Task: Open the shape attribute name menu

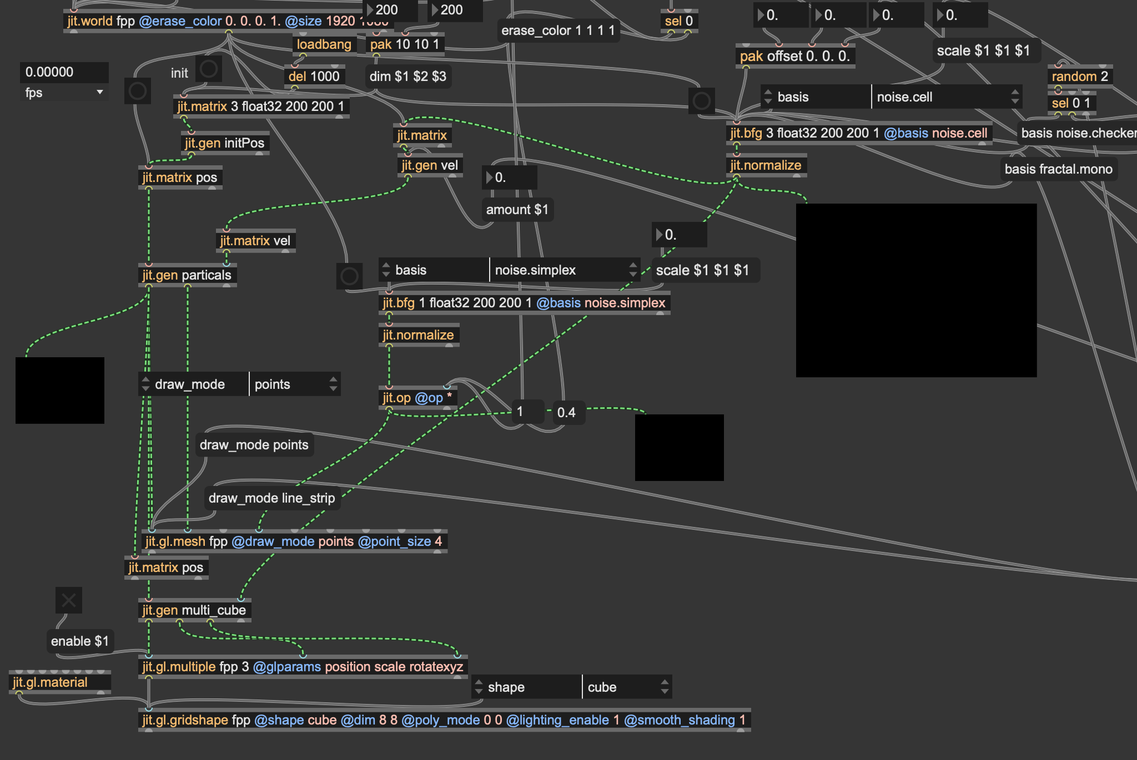Action: 526,687
